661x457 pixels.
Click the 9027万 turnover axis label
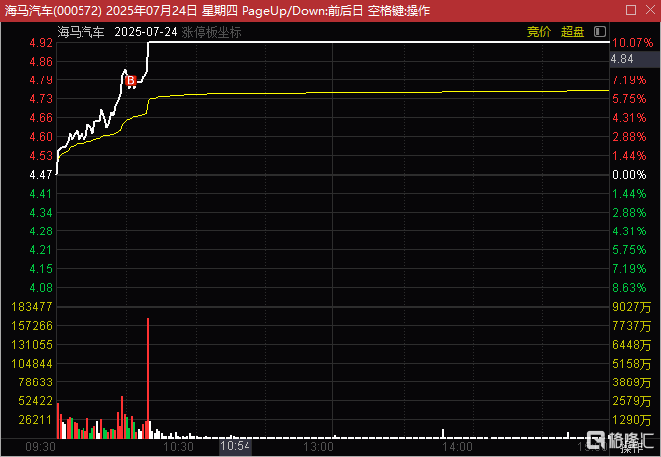(x=632, y=307)
